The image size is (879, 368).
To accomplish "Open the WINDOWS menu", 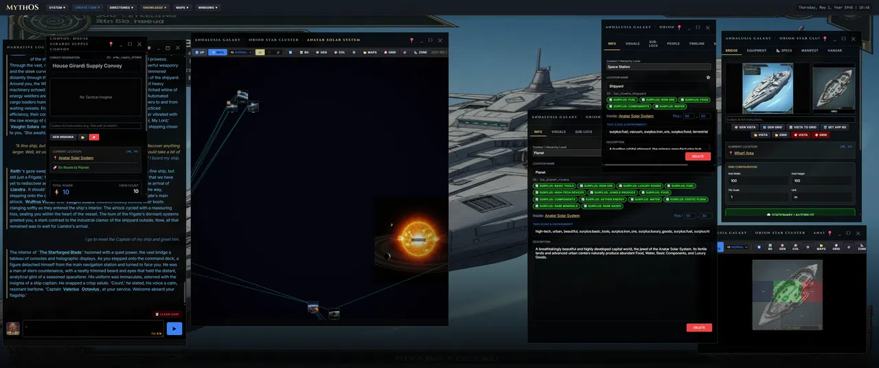I will 207,8.
